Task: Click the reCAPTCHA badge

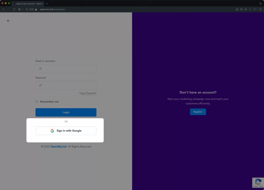Action: (x=258, y=183)
